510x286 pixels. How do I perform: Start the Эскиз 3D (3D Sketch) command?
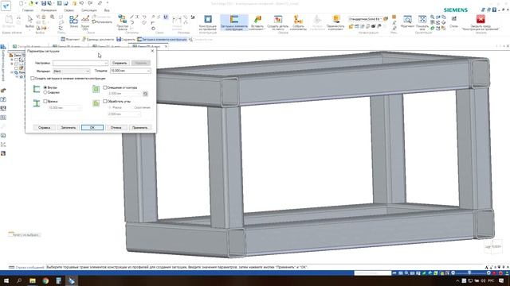[85, 22]
